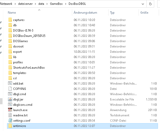This screenshot has width=160, height=131.
Task: Select the ShortcutsForLaunchBox folder row
Action: tap(29, 67)
